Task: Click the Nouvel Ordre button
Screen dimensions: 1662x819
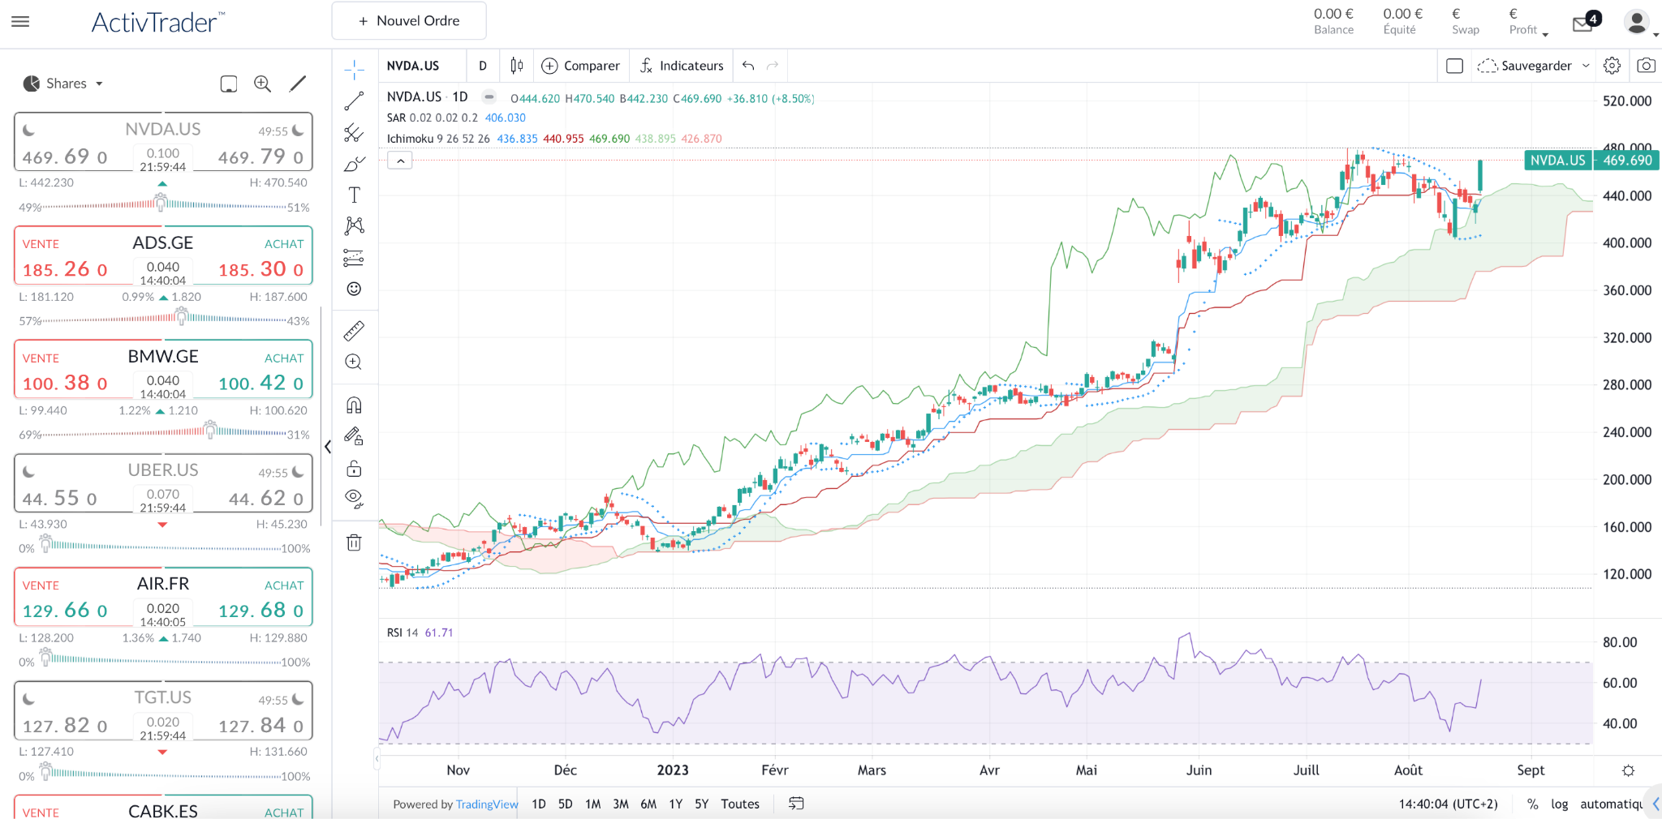Action: point(409,21)
